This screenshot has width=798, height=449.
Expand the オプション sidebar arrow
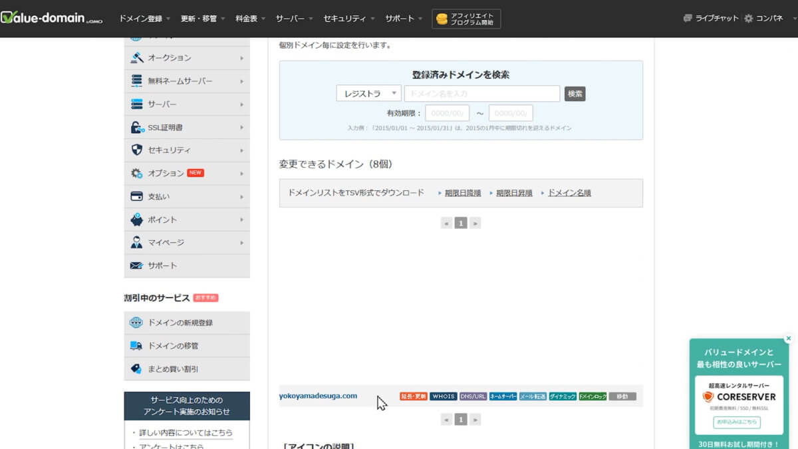coord(241,173)
